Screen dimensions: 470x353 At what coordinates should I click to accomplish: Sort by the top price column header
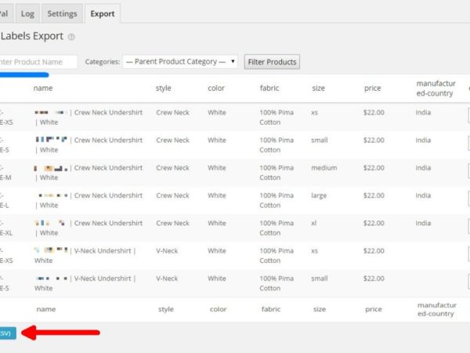pyautogui.click(x=373, y=89)
